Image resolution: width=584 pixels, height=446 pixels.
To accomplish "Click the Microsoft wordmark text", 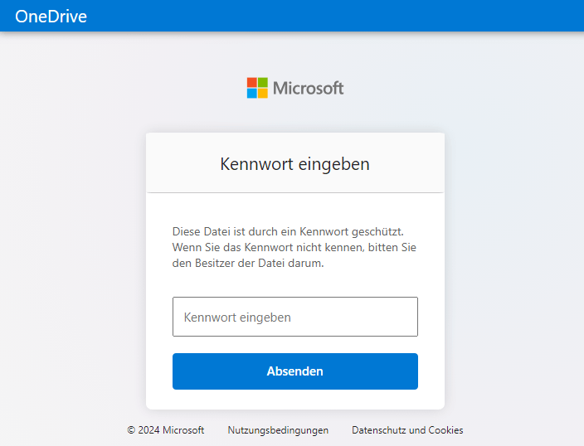I will click(x=309, y=88).
